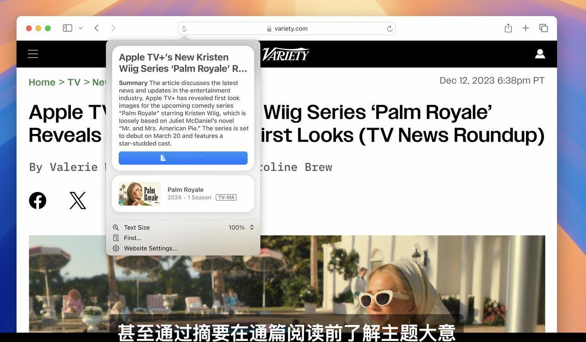Go forward with the forward arrow
This screenshot has height=342, width=586.
[113, 28]
